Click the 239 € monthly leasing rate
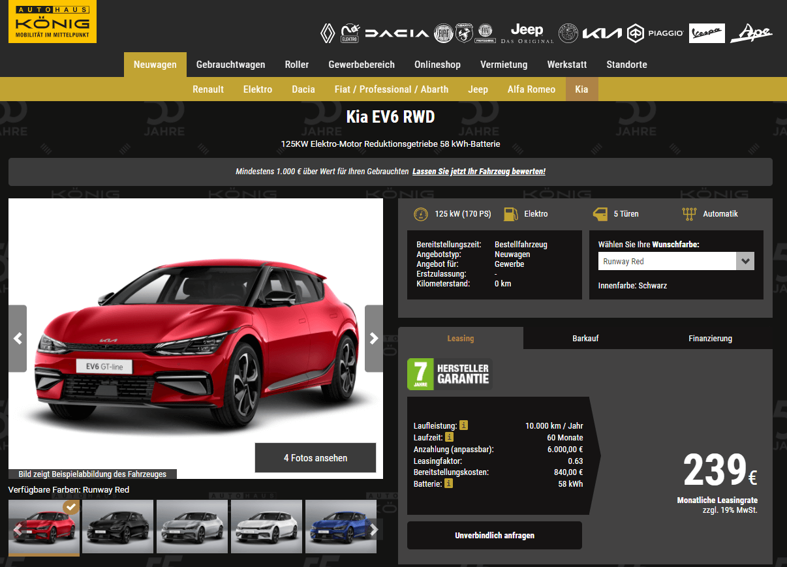The height and width of the screenshot is (567, 787). tap(720, 470)
